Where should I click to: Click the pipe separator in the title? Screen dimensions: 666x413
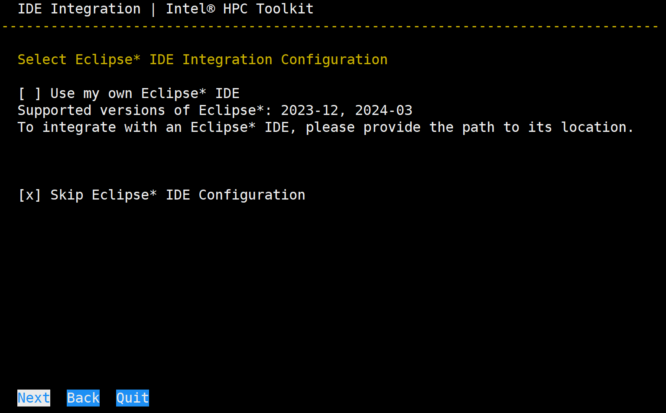coord(153,9)
